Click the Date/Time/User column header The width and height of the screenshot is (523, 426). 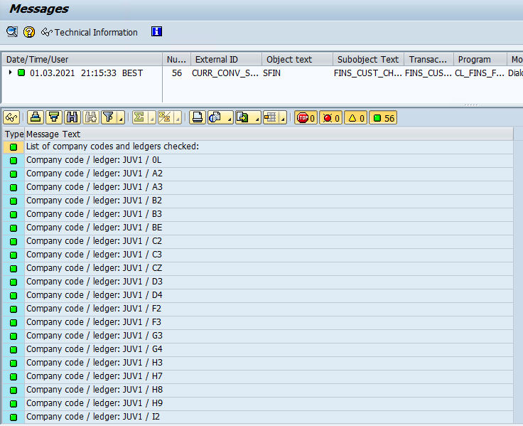coord(82,59)
